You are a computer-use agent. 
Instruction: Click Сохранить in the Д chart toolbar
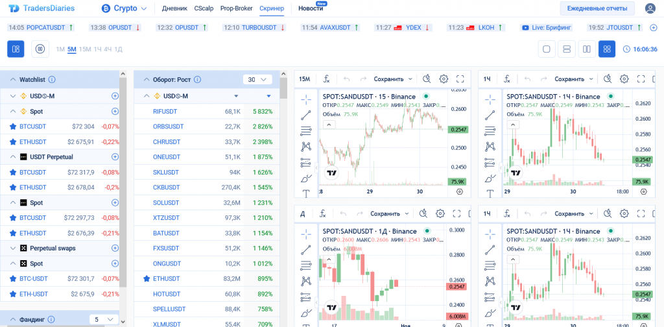[385, 213]
